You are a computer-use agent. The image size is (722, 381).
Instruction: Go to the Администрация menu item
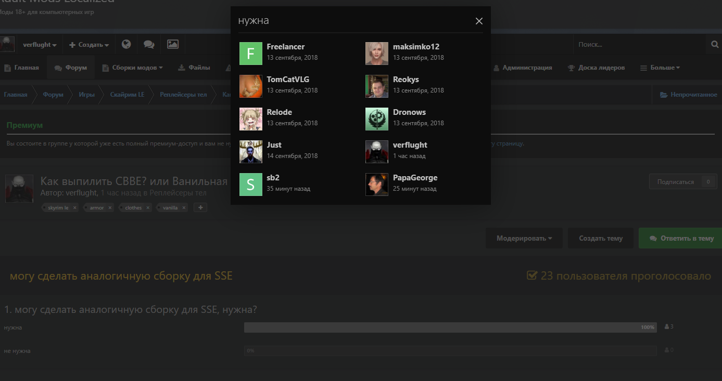coord(523,68)
